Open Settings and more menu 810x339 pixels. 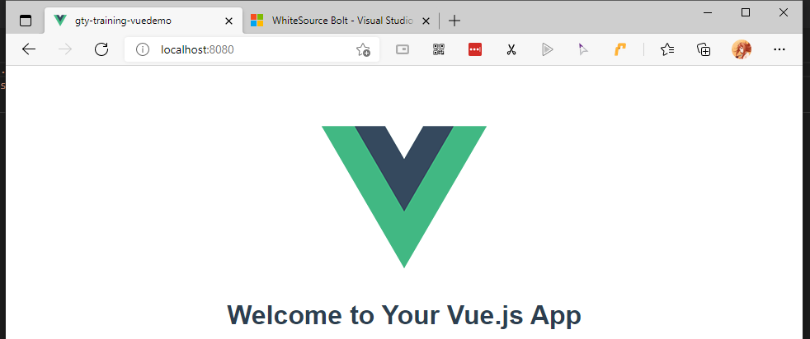779,49
